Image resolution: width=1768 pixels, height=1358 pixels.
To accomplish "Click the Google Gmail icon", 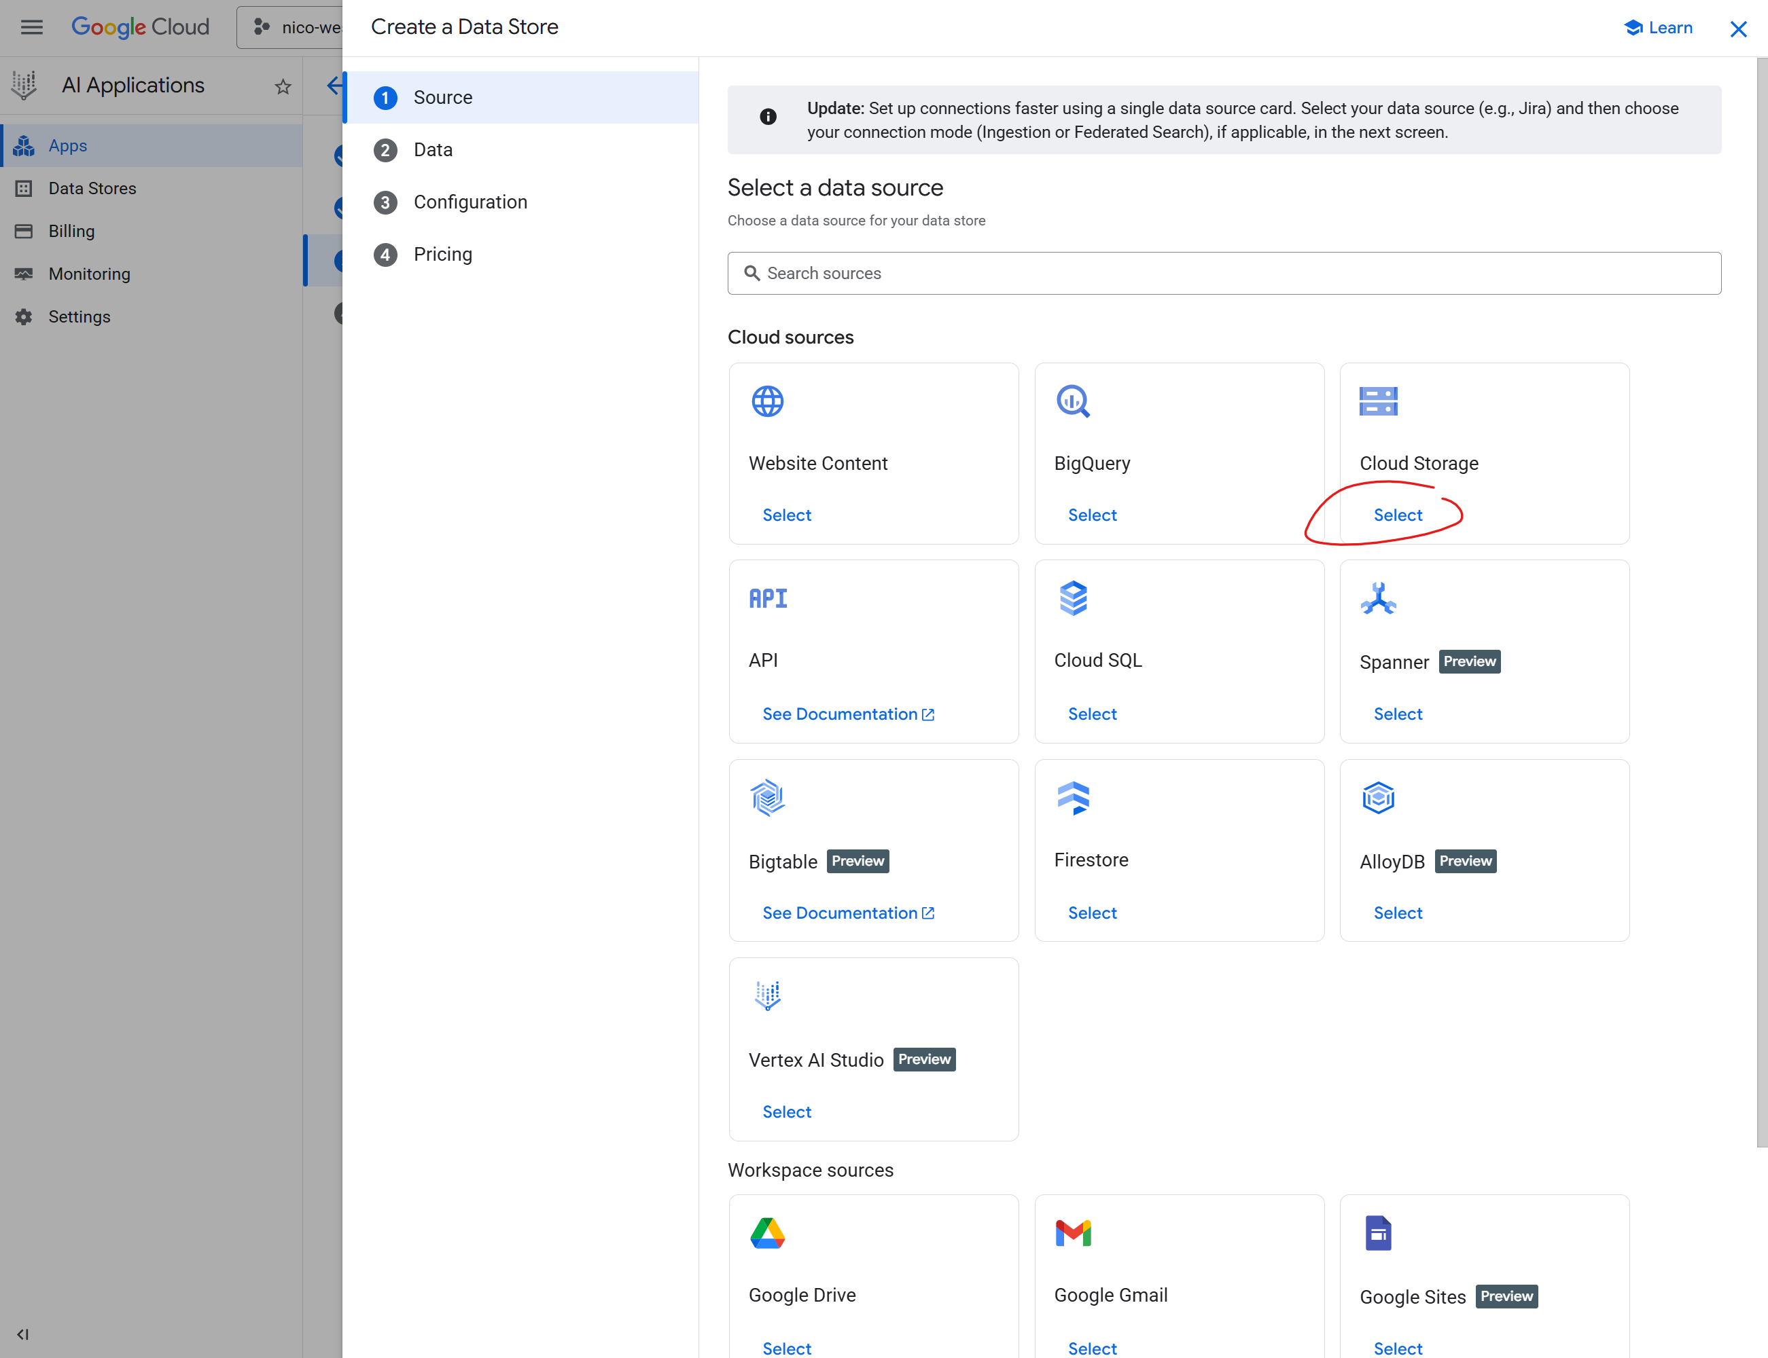I will (x=1072, y=1232).
